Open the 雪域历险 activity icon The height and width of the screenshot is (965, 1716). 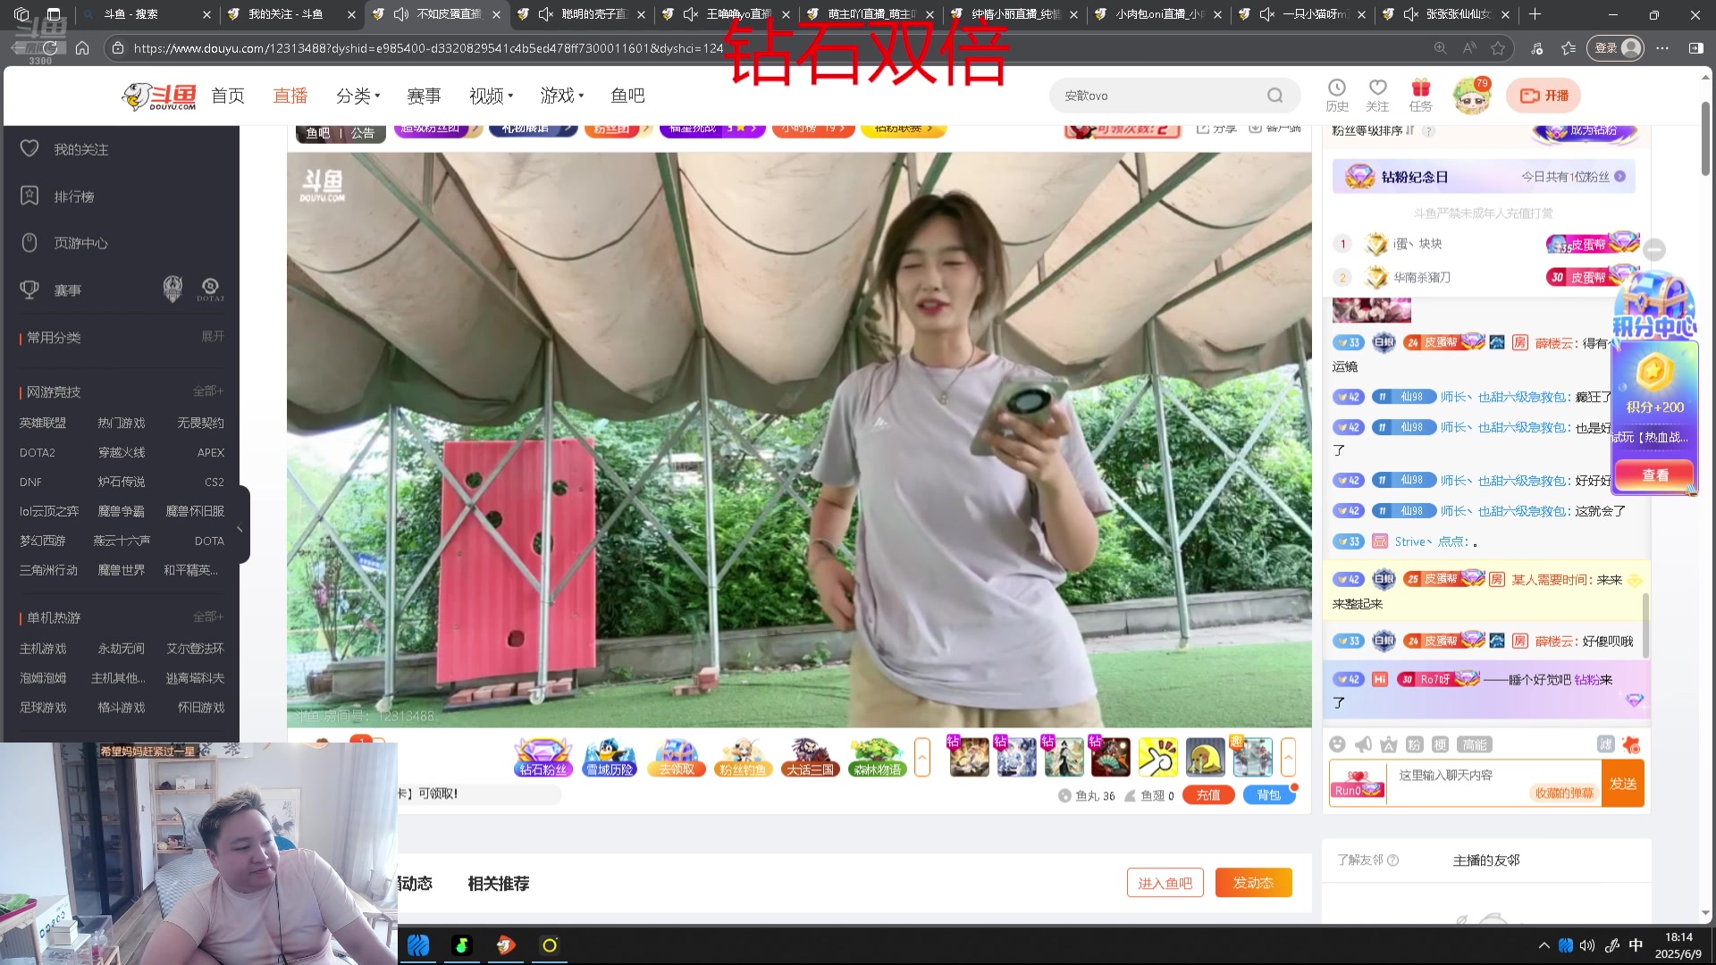pyautogui.click(x=610, y=757)
